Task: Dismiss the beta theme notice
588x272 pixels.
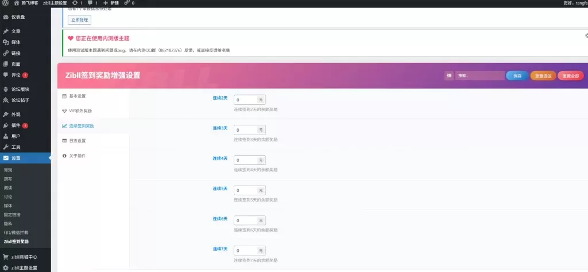Action: coord(585,36)
